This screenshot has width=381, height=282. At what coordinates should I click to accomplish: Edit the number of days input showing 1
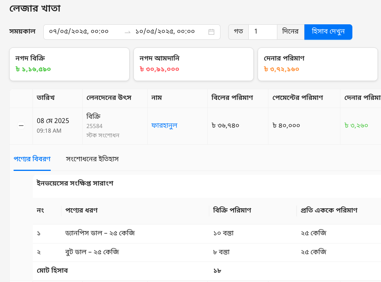coord(262,32)
